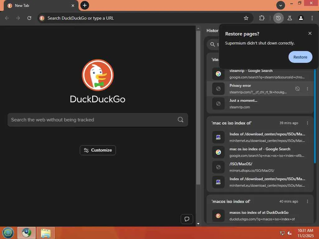Open the browser three-dot menu
319x239 pixels.
(x=312, y=18)
